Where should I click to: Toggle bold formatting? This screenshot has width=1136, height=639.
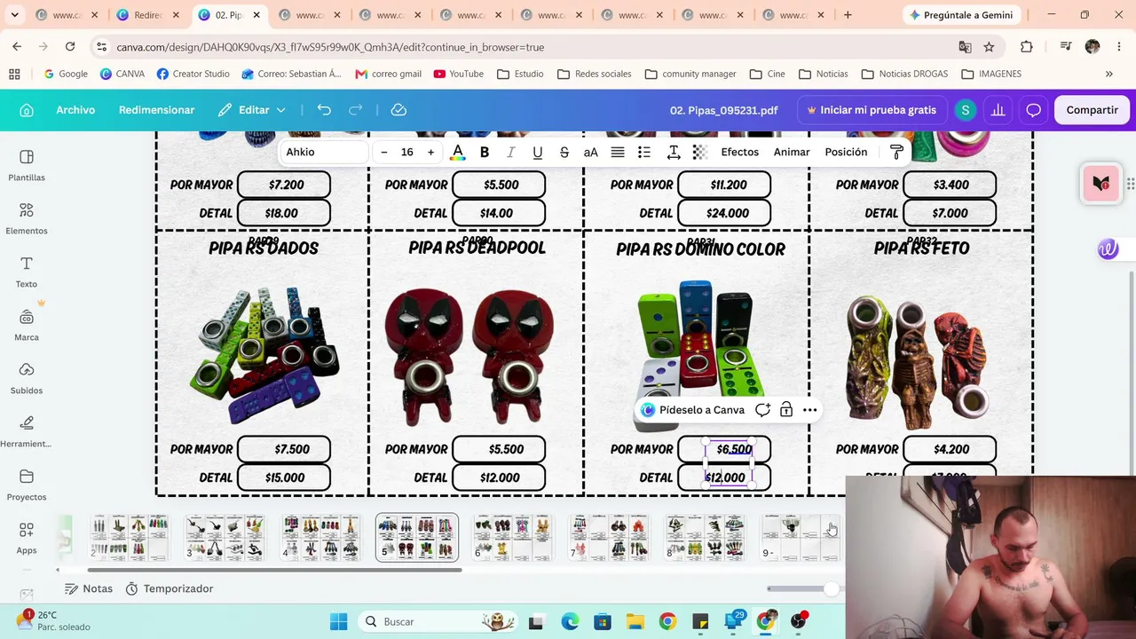(x=485, y=153)
